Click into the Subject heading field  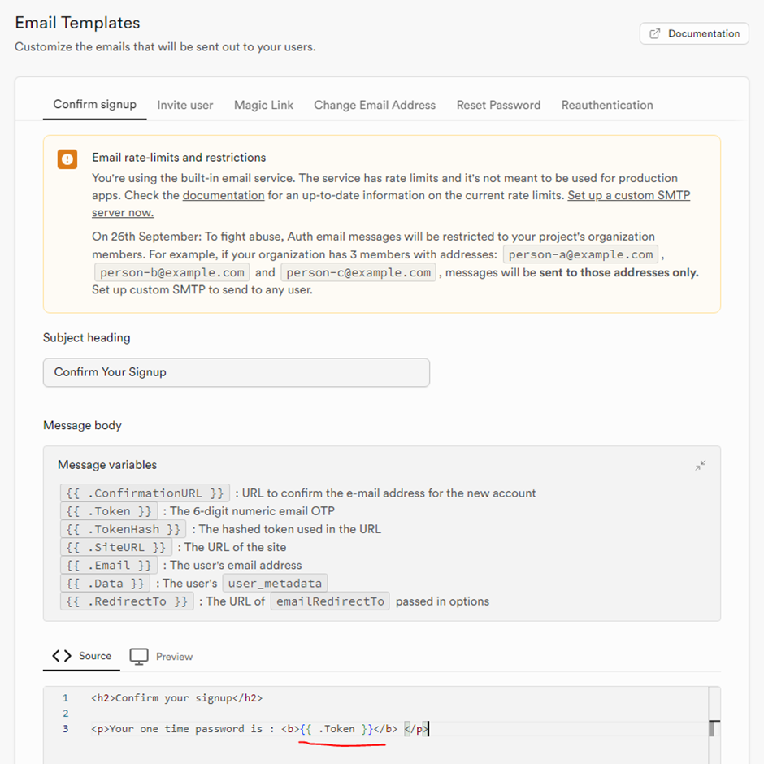(x=236, y=372)
